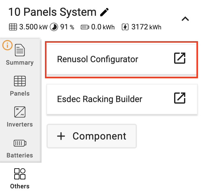Open the Renusol Configurator card

coord(122,59)
